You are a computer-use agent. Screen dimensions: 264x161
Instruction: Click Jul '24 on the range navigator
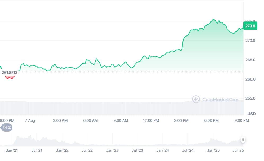[x=188, y=150]
